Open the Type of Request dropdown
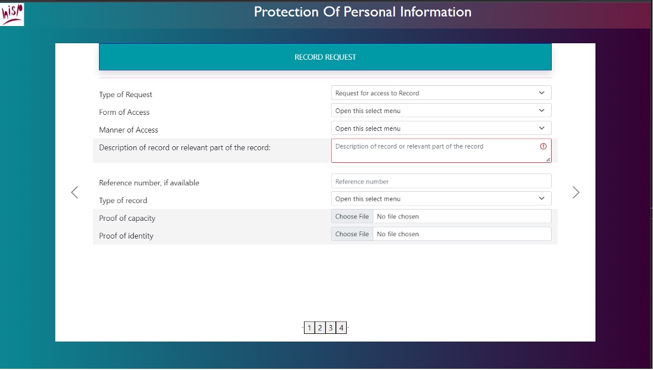653x370 pixels. tap(441, 93)
